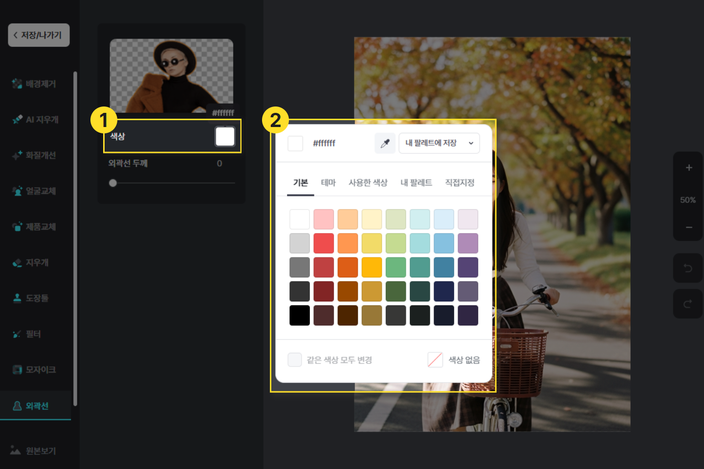Viewport: 704px width, 469px height.
Task: Select the 모자이크 mosaic tool
Action: (34, 370)
